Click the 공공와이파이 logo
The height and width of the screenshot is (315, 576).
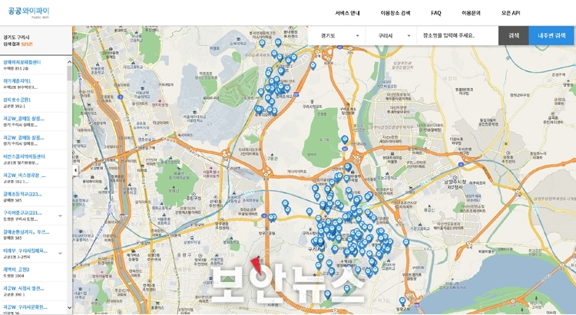point(28,11)
